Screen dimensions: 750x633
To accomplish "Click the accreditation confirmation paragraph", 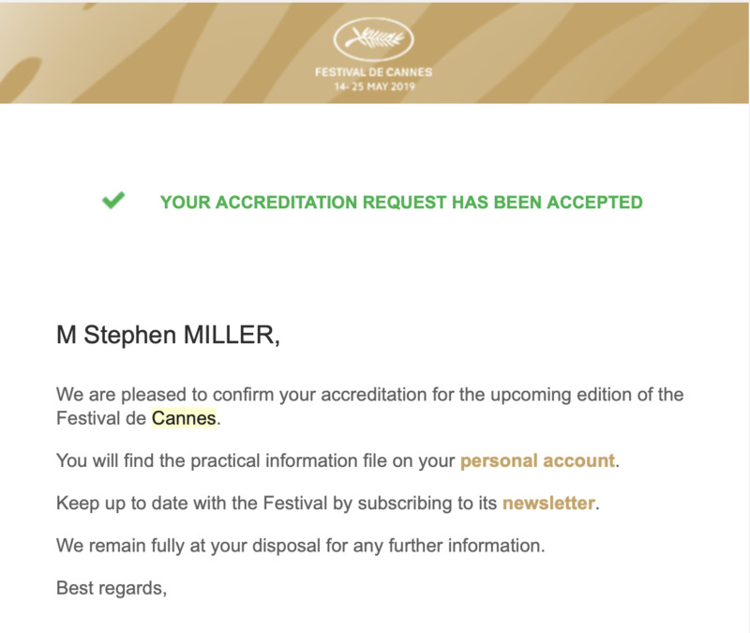I will 369,407.
